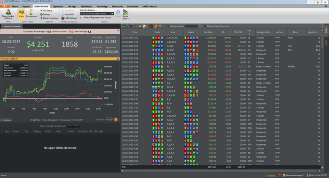Enable Show Known Holecards checkbox
Viewport: 329px width, 178px height.
click(205, 26)
